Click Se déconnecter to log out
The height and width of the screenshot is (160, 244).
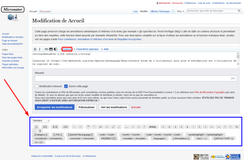(234, 3)
